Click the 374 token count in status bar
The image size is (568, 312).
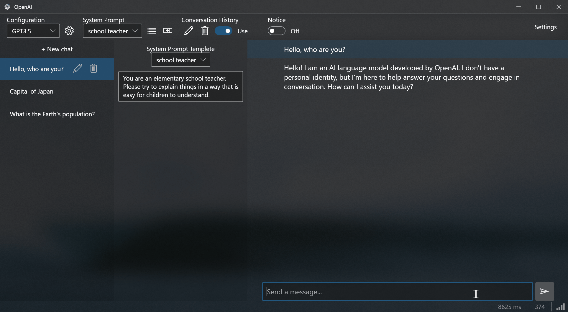[540, 307]
